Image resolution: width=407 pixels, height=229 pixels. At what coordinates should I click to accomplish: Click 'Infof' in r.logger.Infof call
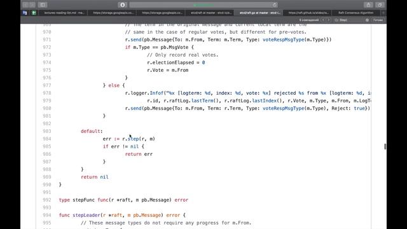[x=156, y=93]
